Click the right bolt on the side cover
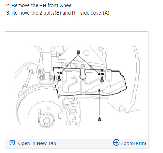 102,79
